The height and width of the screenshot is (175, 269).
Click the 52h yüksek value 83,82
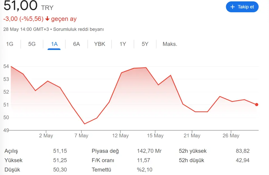coord(242,151)
